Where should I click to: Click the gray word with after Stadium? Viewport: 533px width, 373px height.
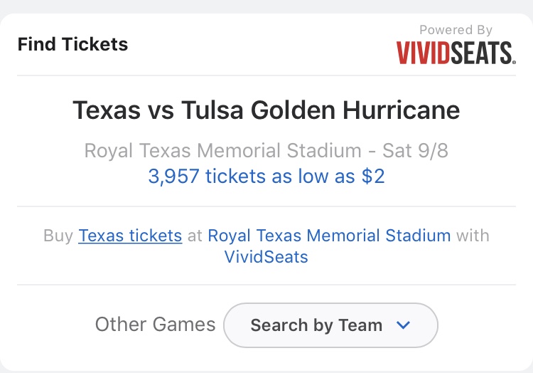coord(473,236)
